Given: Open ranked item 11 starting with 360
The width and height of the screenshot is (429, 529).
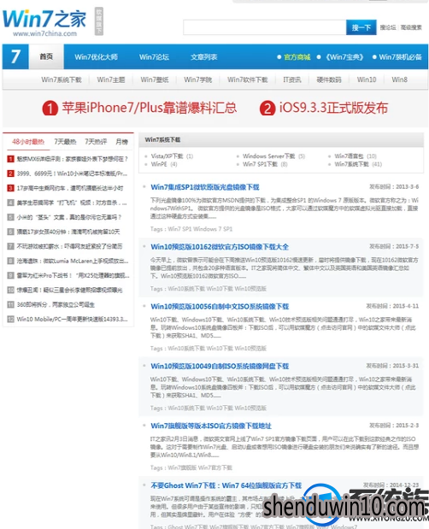Looking at the screenshot, I should pos(56,304).
